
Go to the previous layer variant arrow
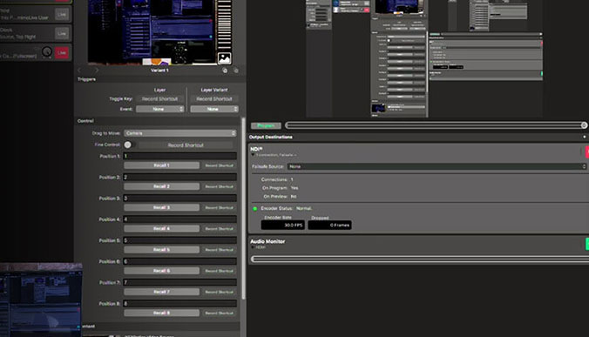[x=79, y=71]
